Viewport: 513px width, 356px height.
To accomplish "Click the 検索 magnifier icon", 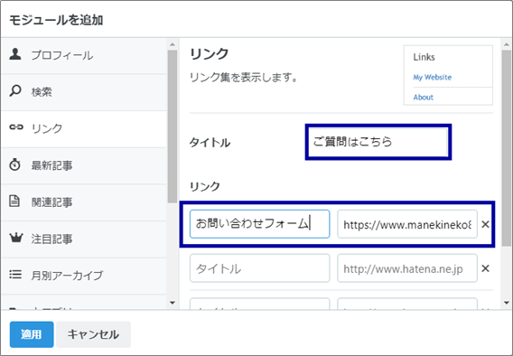I will (x=15, y=91).
